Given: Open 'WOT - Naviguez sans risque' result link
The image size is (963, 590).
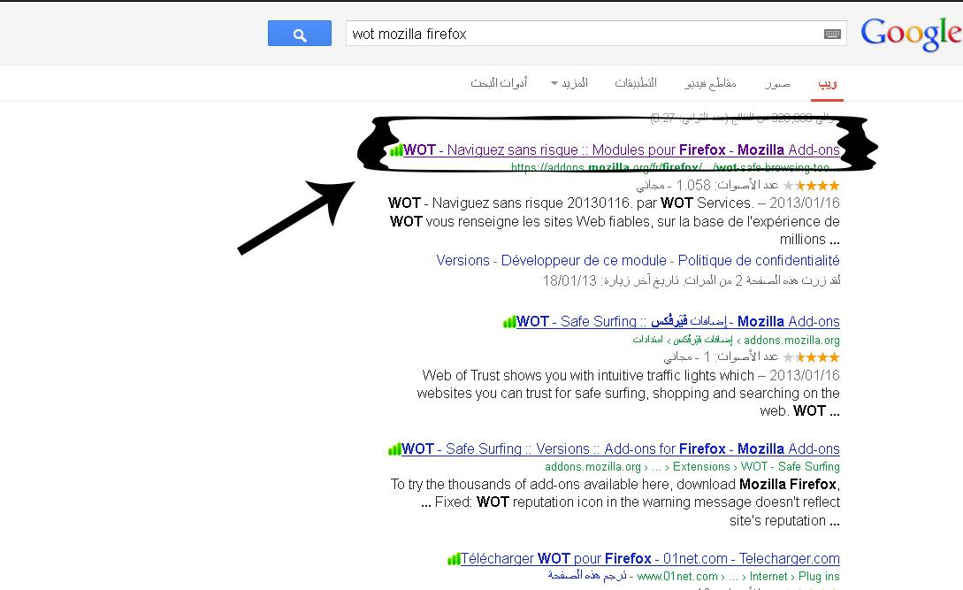Looking at the screenshot, I should 622,150.
